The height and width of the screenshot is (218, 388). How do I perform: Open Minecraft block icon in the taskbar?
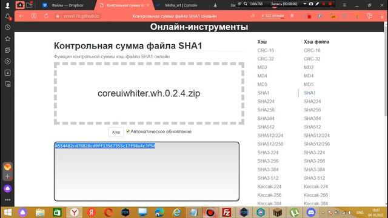[x=278, y=213]
